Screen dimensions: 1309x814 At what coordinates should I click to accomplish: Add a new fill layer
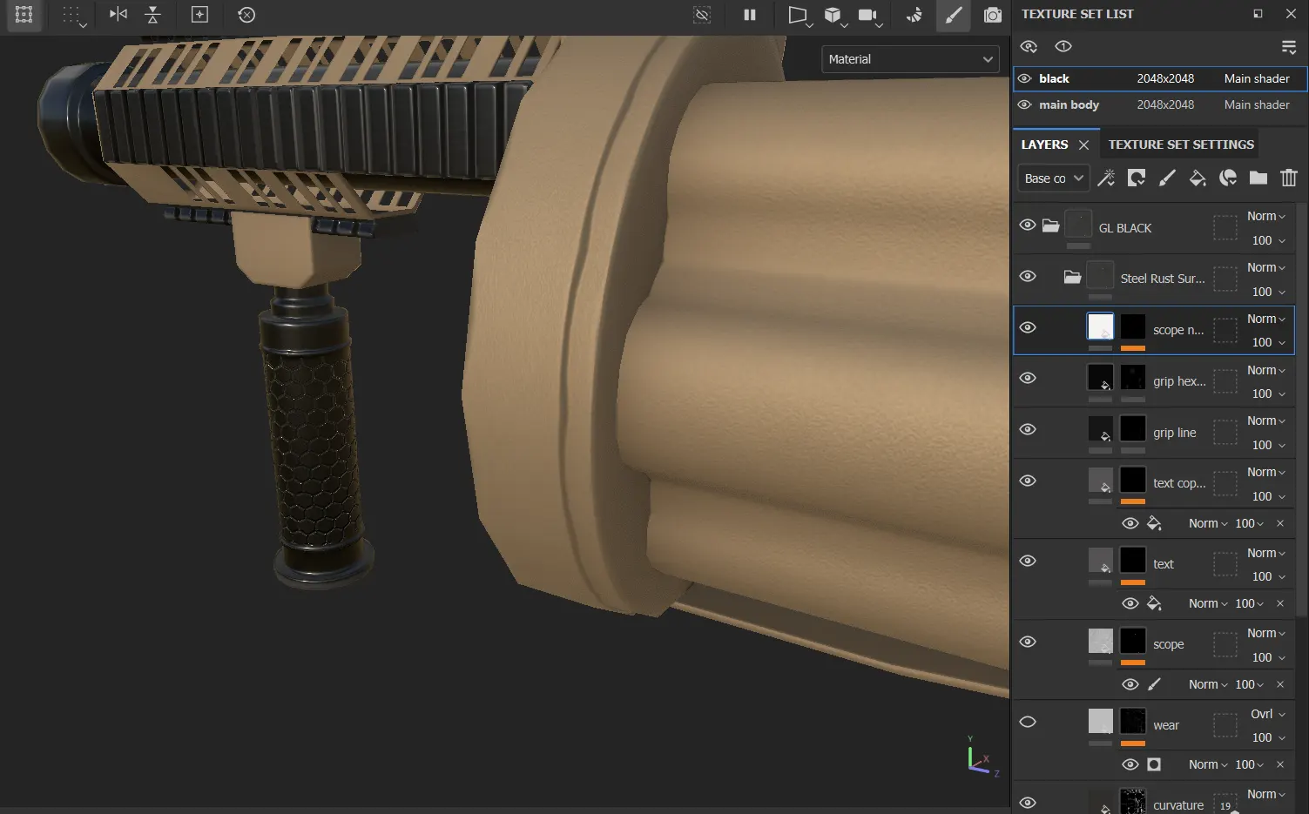pyautogui.click(x=1198, y=178)
